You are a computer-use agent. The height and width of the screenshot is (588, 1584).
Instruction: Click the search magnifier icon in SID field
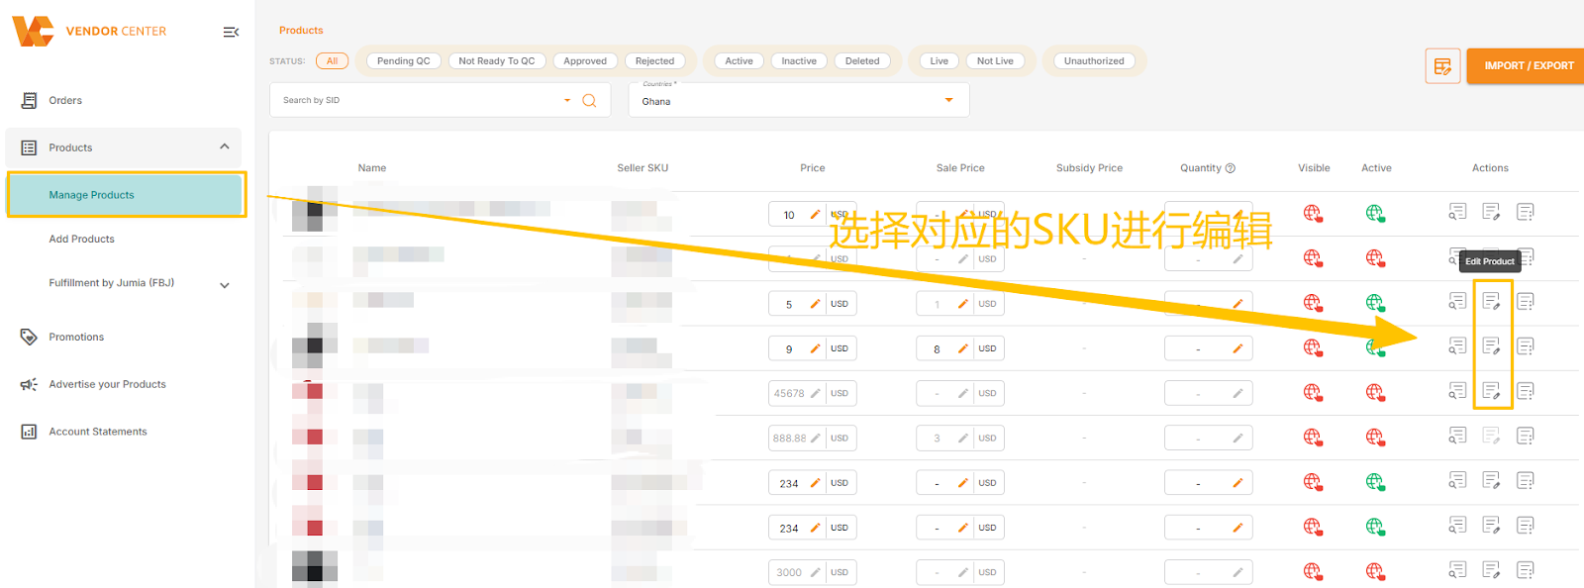(589, 100)
